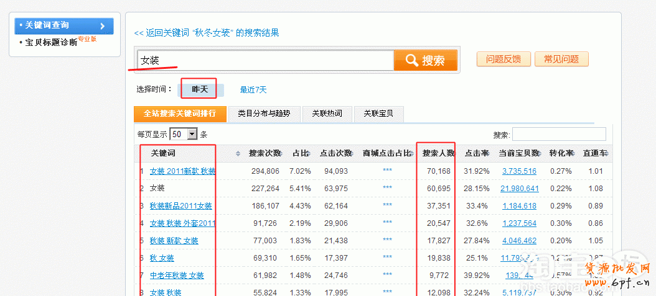The height and width of the screenshot is (296, 656).
Task: Click the magnifier icon on the 搜索 button
Action: click(x=411, y=60)
